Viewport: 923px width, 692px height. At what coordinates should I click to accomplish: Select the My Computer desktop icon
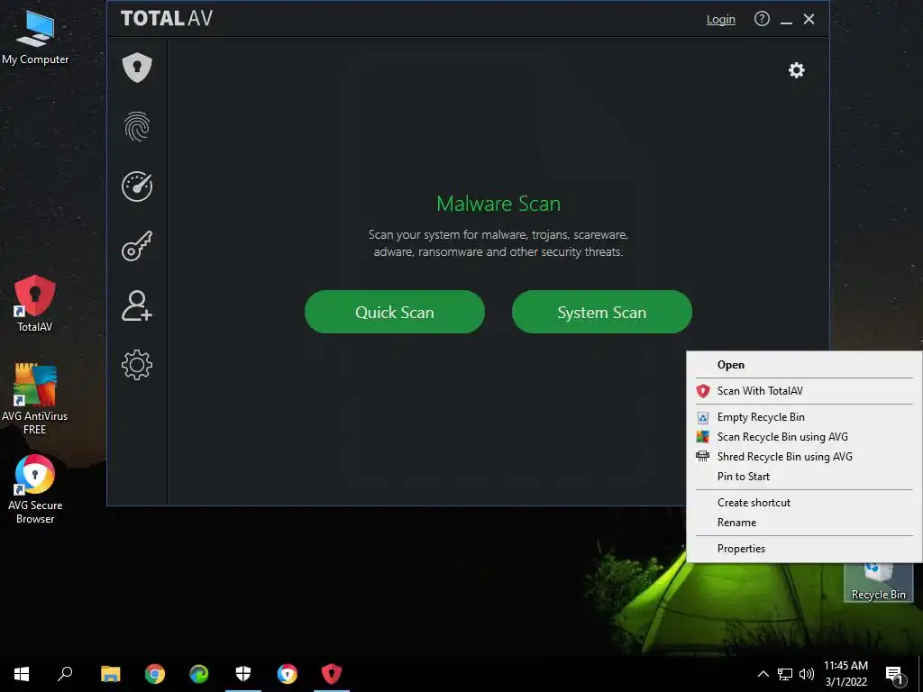35,36
